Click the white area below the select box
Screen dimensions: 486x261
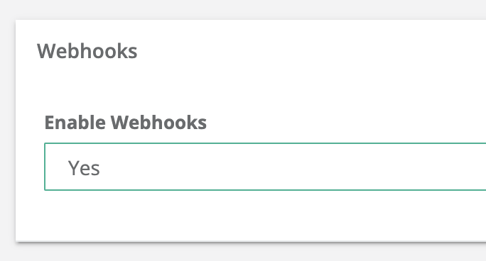(x=248, y=216)
